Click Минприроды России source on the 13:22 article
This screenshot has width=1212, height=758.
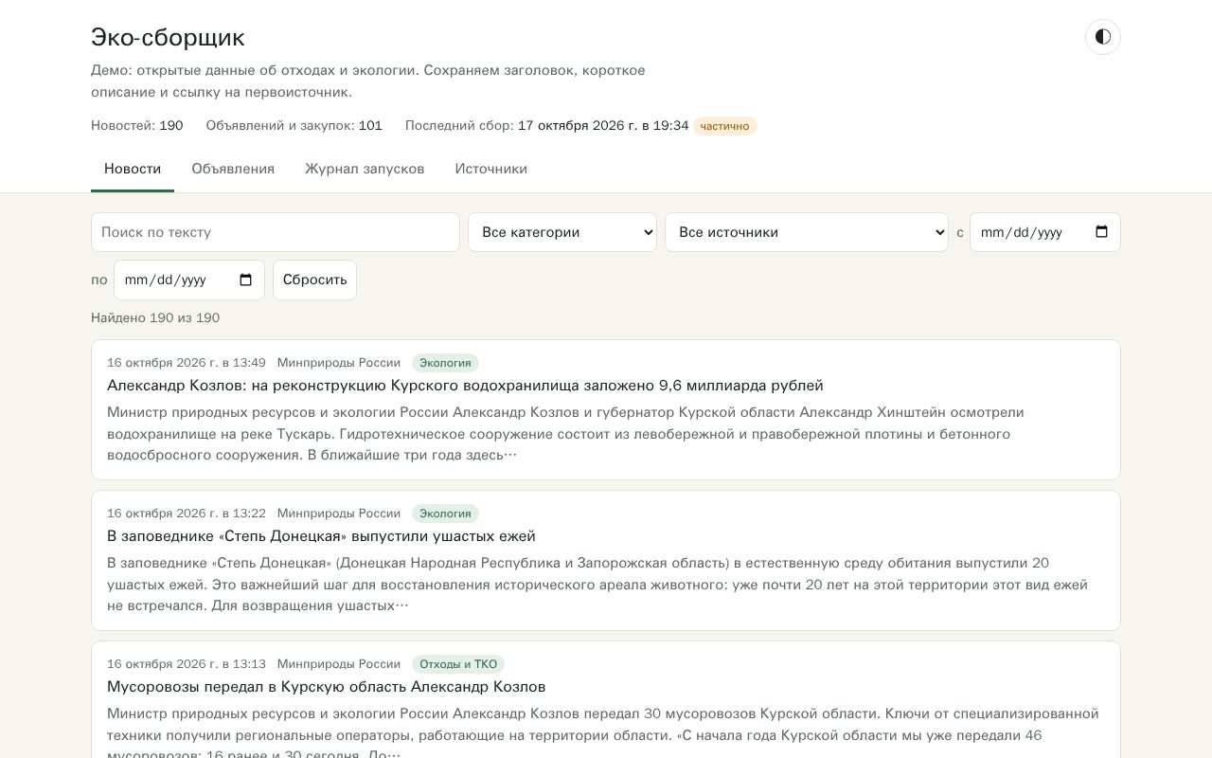[x=339, y=514]
